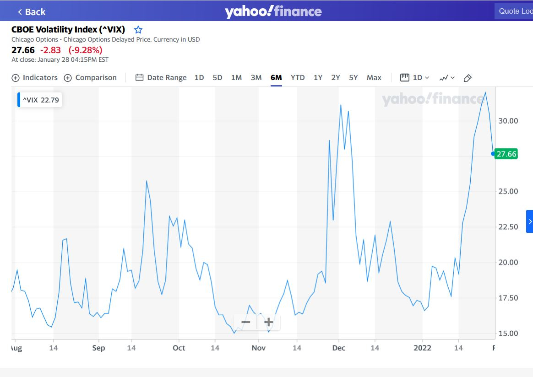Switch to the 1M range
The image size is (533, 377).
point(236,78)
